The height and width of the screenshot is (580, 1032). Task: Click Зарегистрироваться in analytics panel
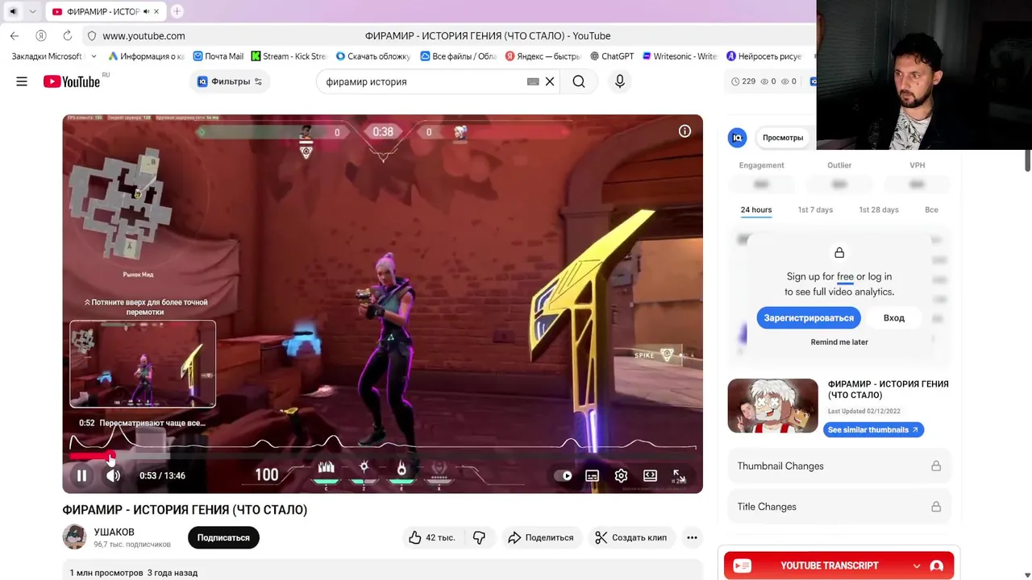click(809, 317)
